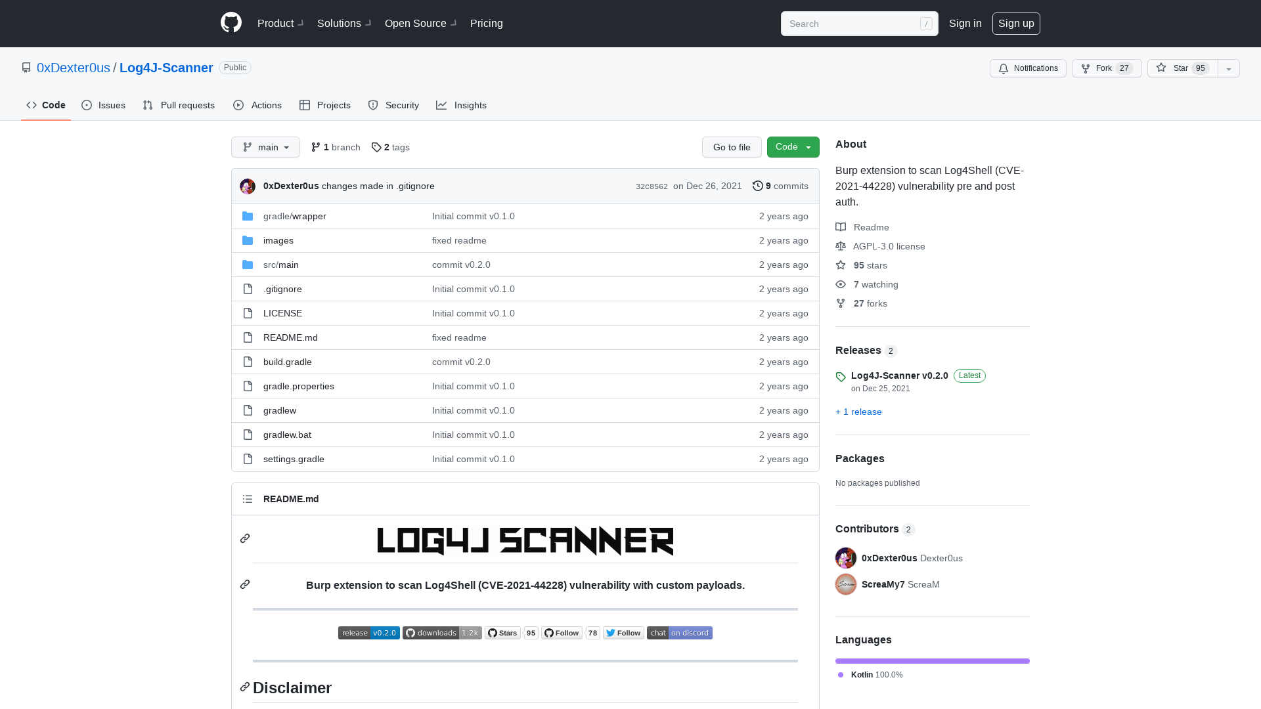Click the Log4J Scanner logo image
Screen dimensions: 1261x709
525,541
